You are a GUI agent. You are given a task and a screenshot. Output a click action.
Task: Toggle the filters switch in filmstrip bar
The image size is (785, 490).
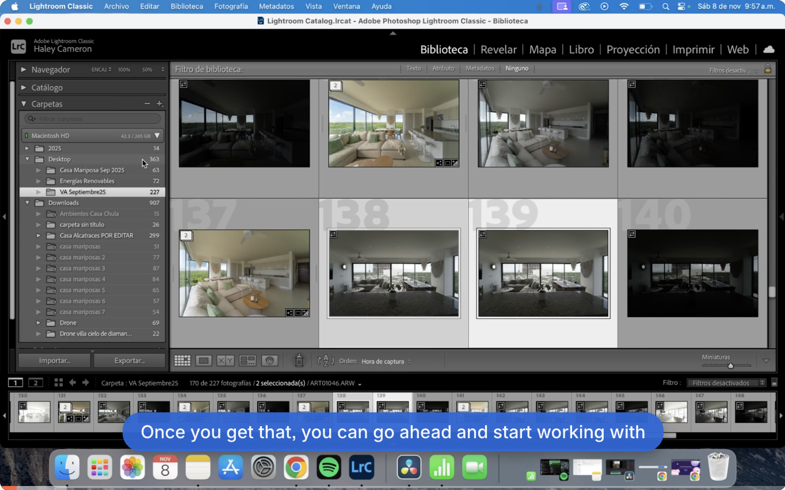click(774, 382)
